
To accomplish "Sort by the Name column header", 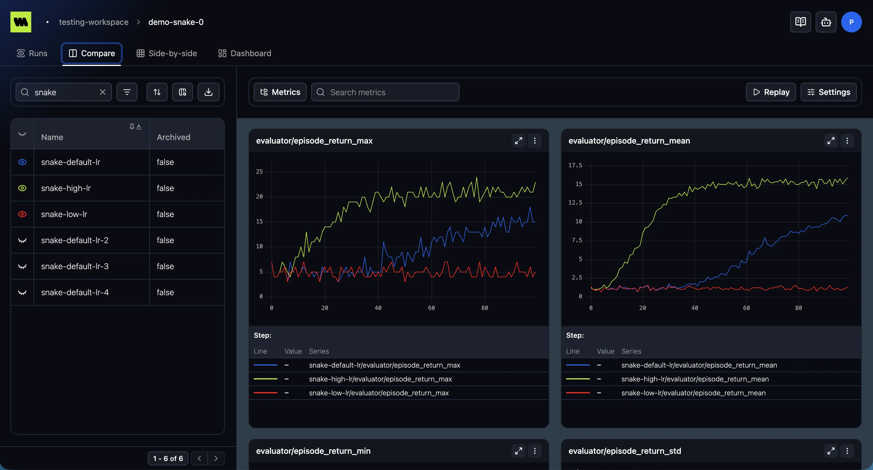I will [52, 137].
